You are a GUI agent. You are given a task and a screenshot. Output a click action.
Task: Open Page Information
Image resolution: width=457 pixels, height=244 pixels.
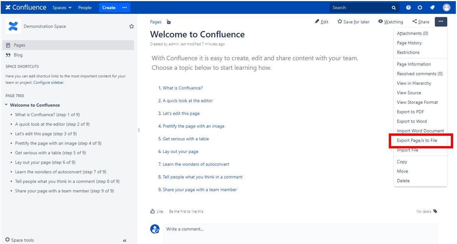click(x=420, y=64)
